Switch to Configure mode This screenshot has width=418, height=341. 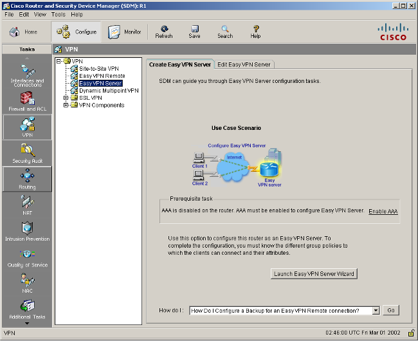(77, 32)
